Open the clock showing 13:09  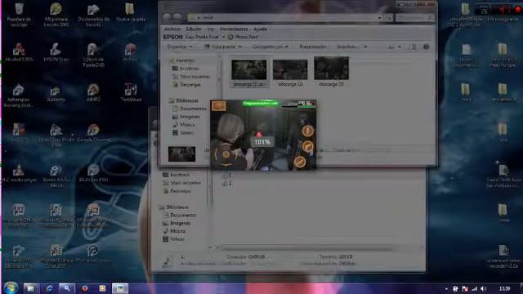click(x=505, y=288)
